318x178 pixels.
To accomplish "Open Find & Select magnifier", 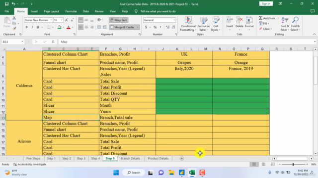I will pos(295,24).
